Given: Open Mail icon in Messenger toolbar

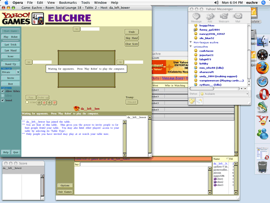Looking at the screenshot, I should [238, 18].
